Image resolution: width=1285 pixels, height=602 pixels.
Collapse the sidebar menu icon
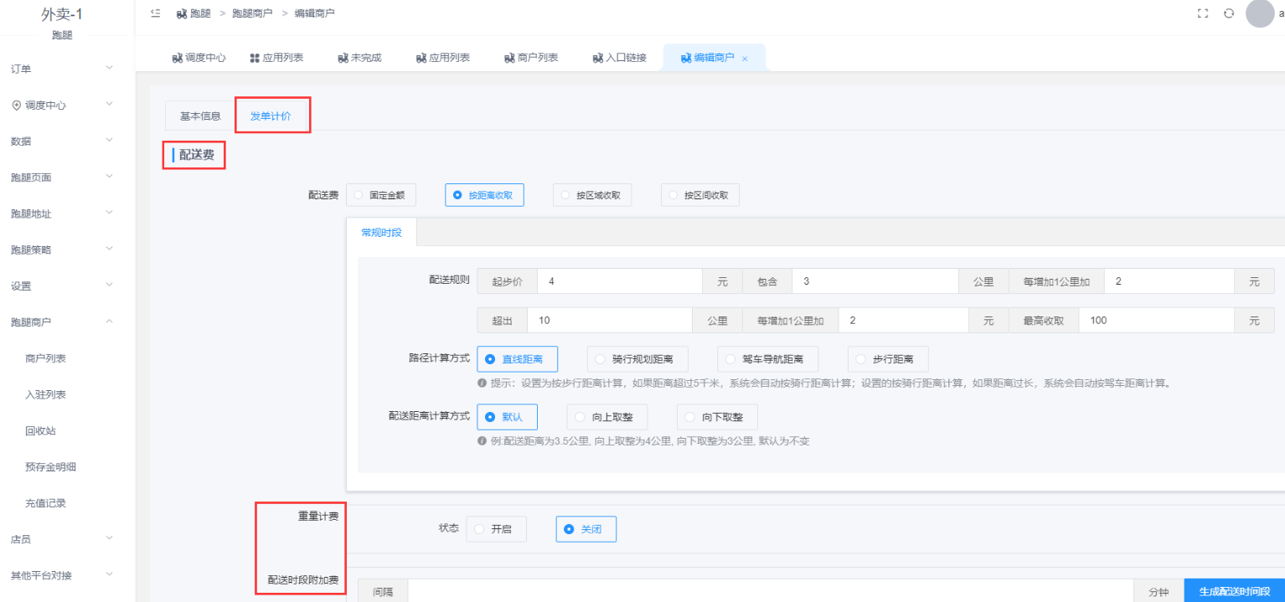(155, 13)
